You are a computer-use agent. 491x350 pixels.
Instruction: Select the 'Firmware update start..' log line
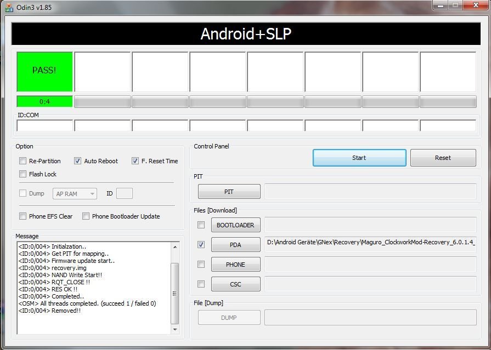[x=67, y=261]
